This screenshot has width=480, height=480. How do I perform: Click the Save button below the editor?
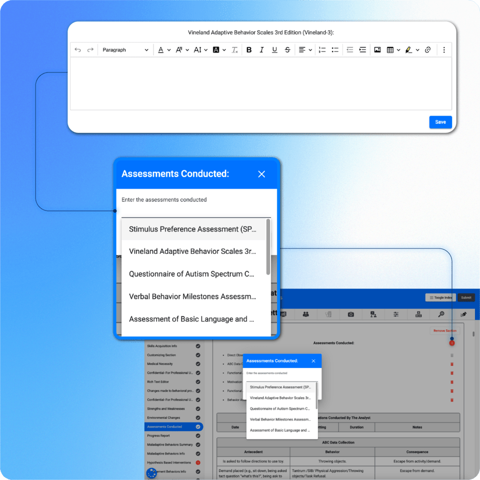click(440, 122)
